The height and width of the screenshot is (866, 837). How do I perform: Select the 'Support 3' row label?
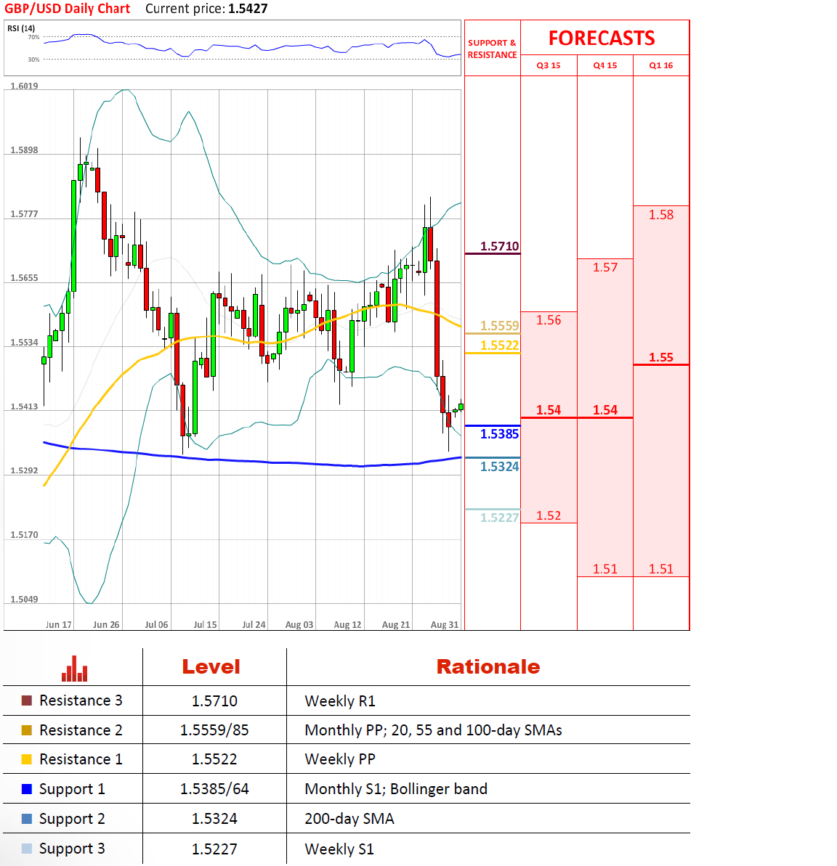pos(72,849)
